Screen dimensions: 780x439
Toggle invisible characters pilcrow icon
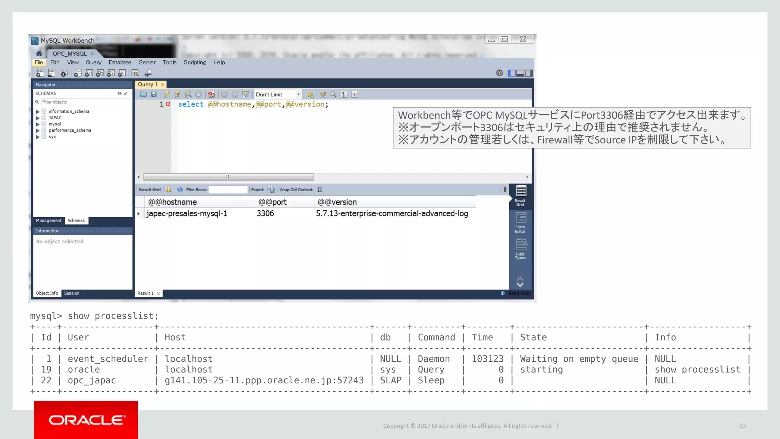coord(344,95)
